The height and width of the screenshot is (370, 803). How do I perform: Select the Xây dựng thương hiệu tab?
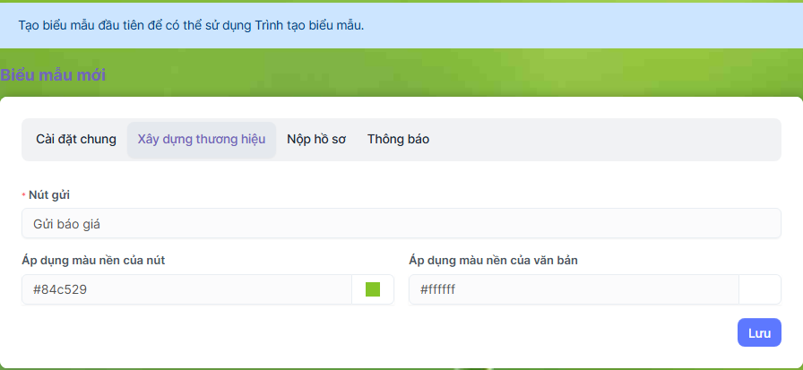[x=202, y=140]
